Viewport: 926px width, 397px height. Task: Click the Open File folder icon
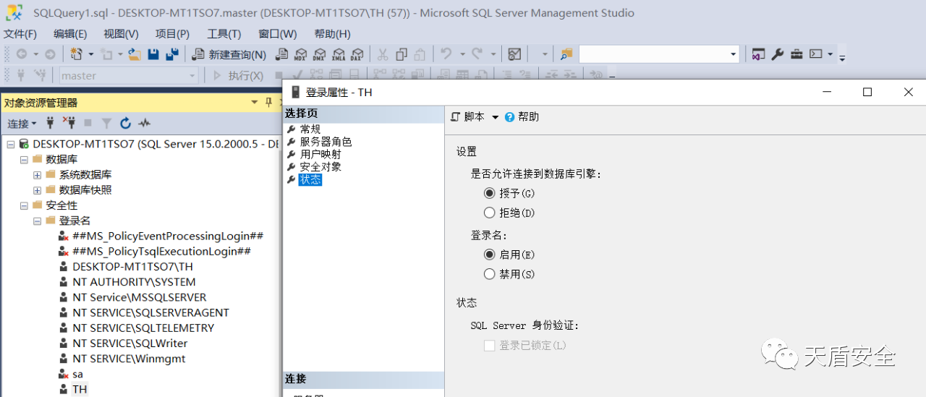(x=135, y=54)
